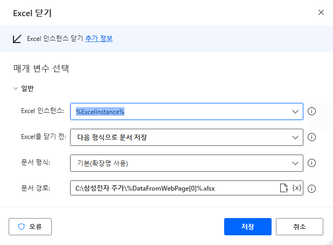Open the Excel 인스턴스 dropdown
Image resolution: width=333 pixels, height=245 pixels.
[295, 111]
